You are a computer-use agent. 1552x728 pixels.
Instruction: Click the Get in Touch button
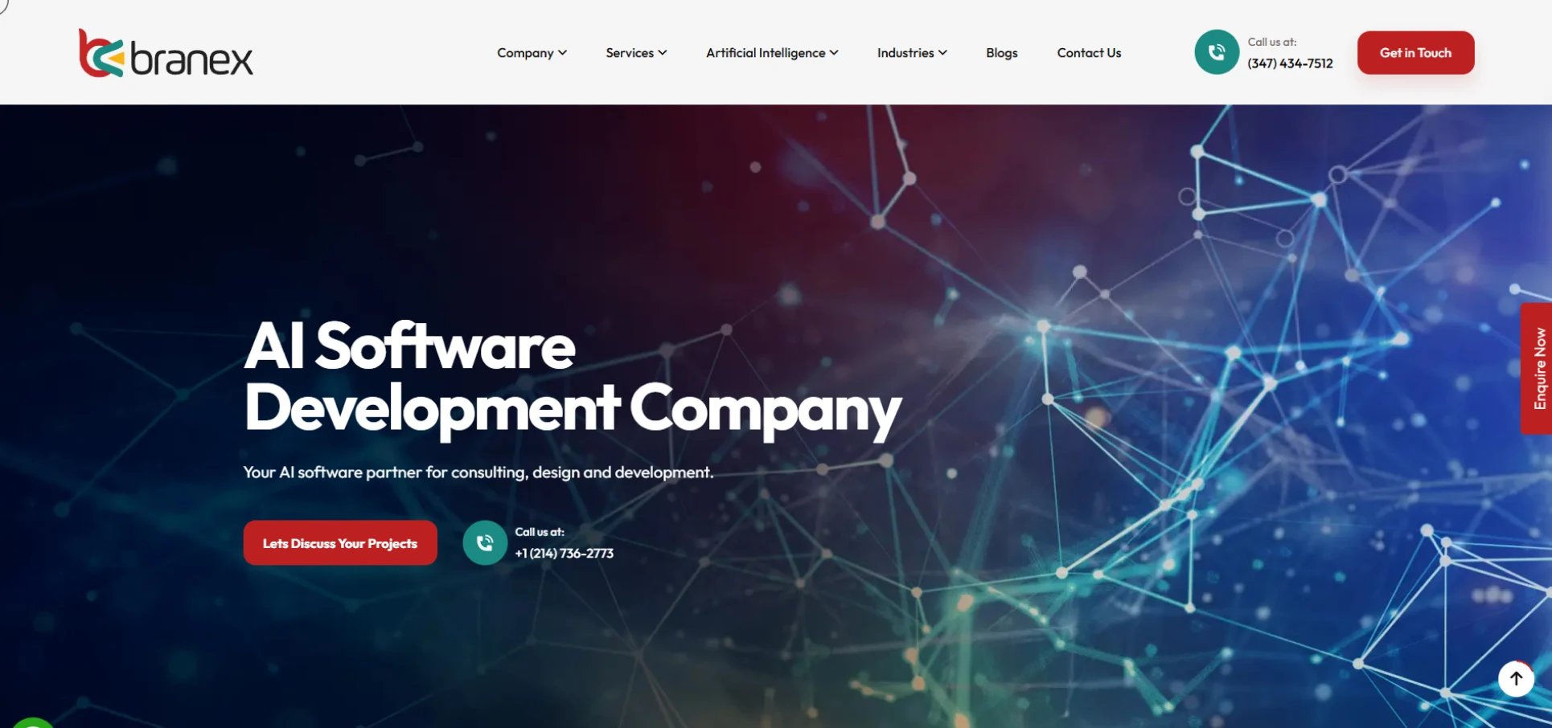point(1415,53)
